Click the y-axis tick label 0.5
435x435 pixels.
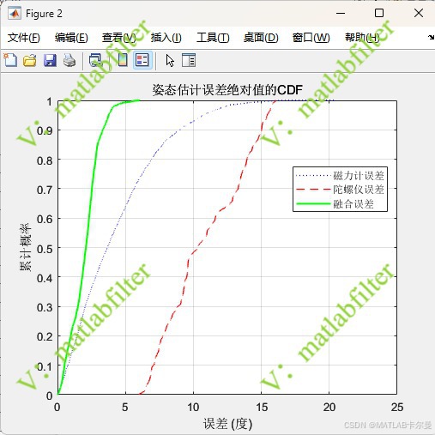pyautogui.click(x=45, y=249)
